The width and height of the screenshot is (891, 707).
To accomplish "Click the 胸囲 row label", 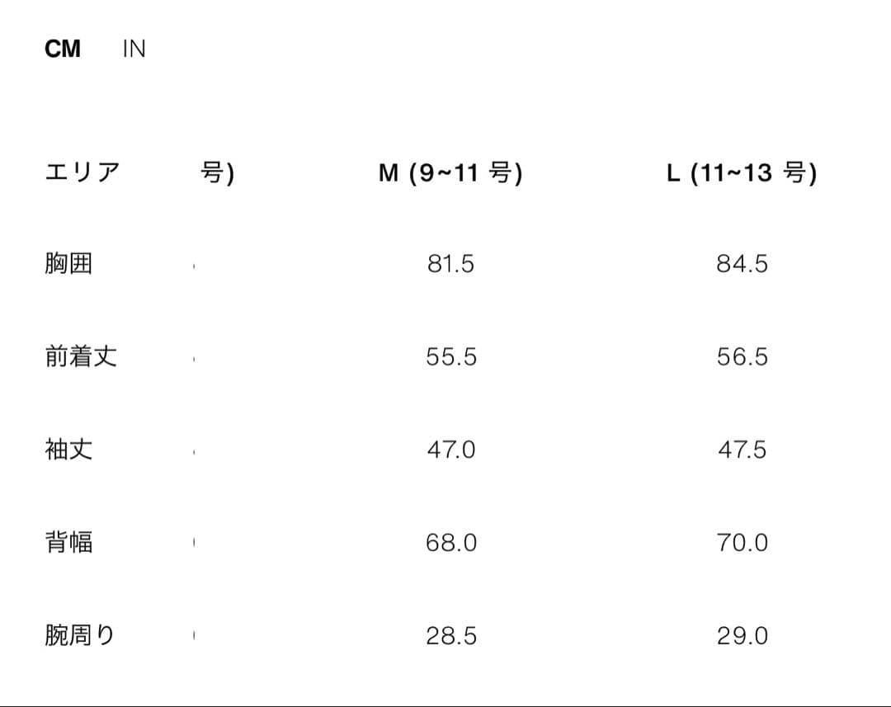I will pos(68,264).
